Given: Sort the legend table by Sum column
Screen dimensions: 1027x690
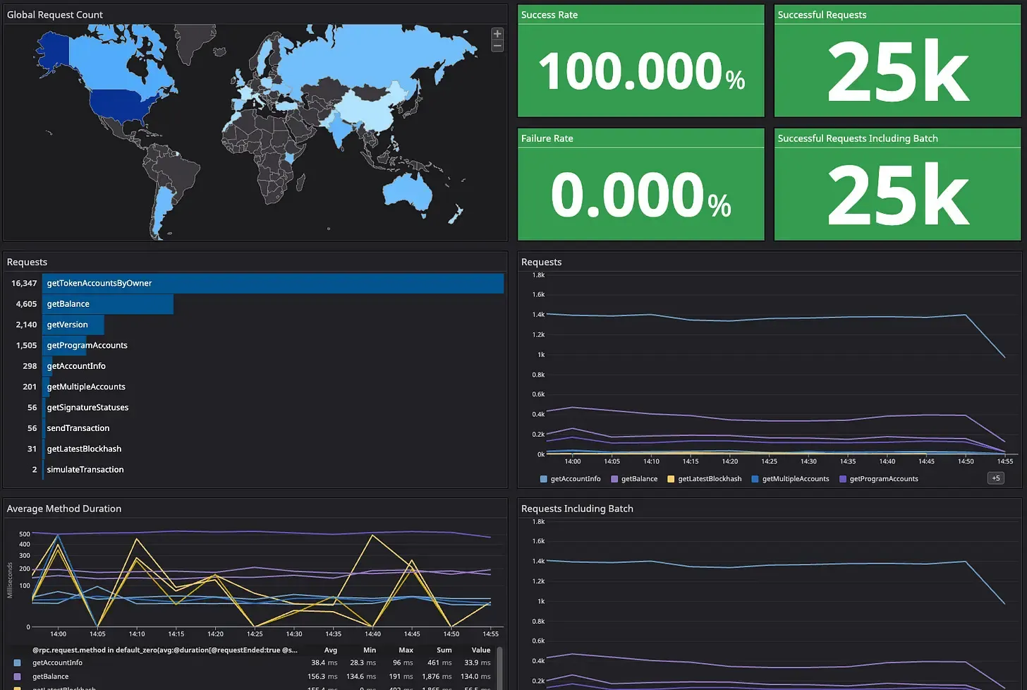Looking at the screenshot, I should [x=444, y=650].
